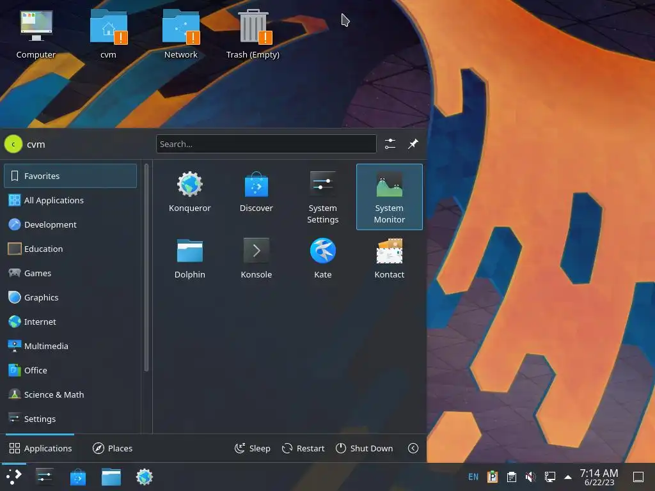Open Games category
This screenshot has height=491, width=655.
pos(70,273)
